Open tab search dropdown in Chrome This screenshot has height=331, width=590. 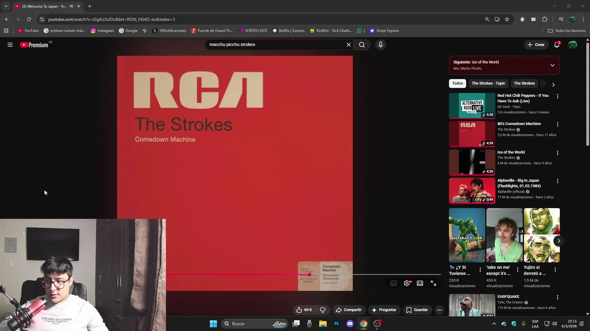click(x=6, y=6)
